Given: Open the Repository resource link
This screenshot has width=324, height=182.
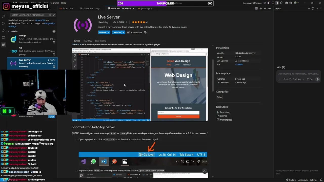Looking at the screenshot, I should point(225,112).
